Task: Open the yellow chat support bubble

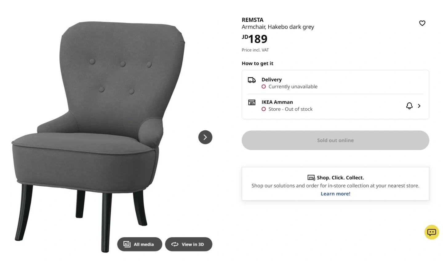Action: (431, 232)
